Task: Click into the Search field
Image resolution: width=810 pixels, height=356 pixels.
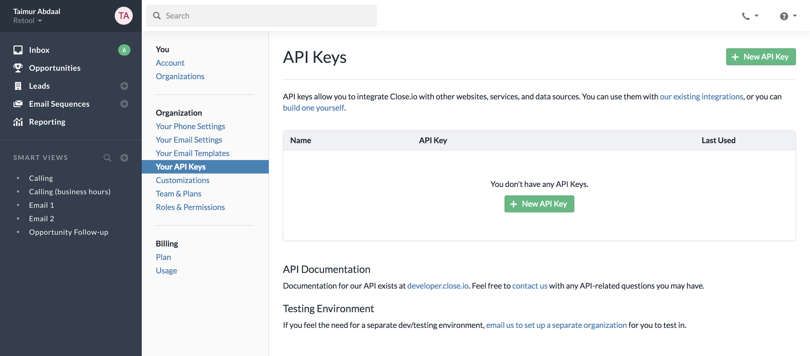Action: click(261, 16)
